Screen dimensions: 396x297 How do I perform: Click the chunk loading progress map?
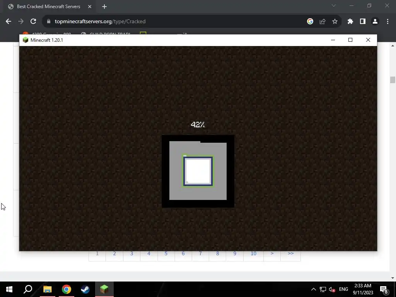[x=198, y=171]
